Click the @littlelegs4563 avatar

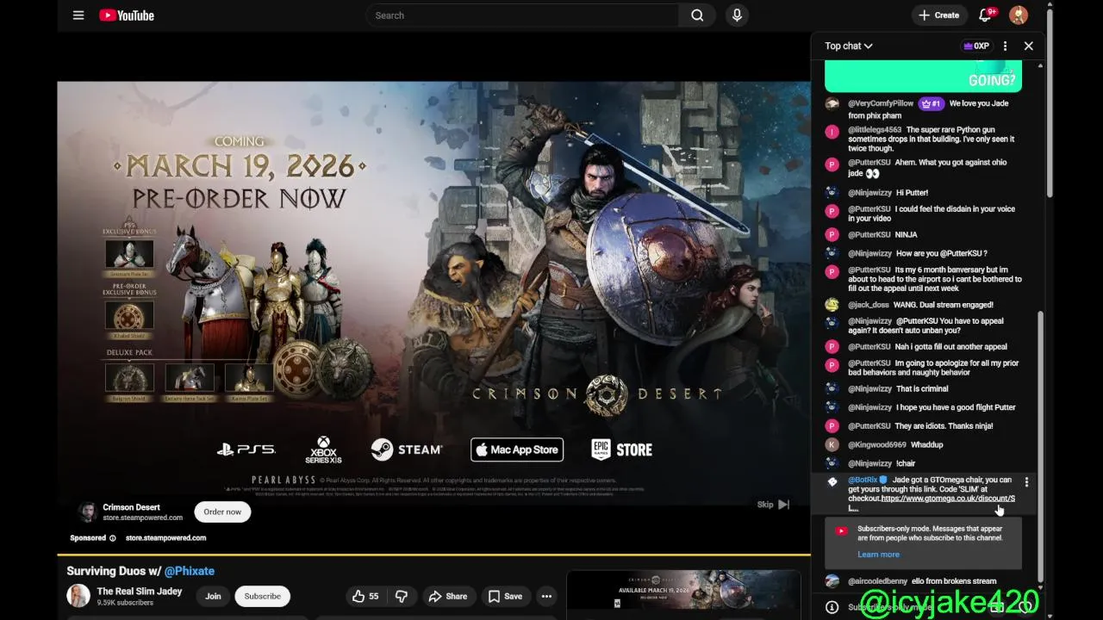(x=832, y=132)
